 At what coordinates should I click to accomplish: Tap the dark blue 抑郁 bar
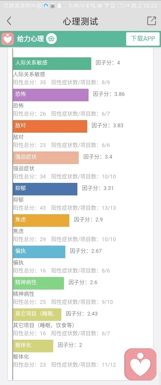[x=45, y=189]
